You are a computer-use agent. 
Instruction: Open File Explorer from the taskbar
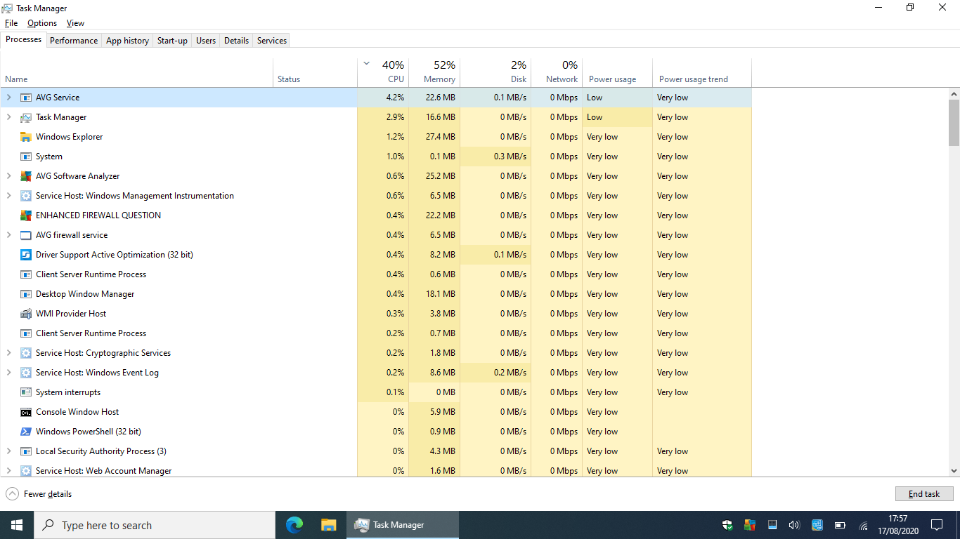[328, 525]
